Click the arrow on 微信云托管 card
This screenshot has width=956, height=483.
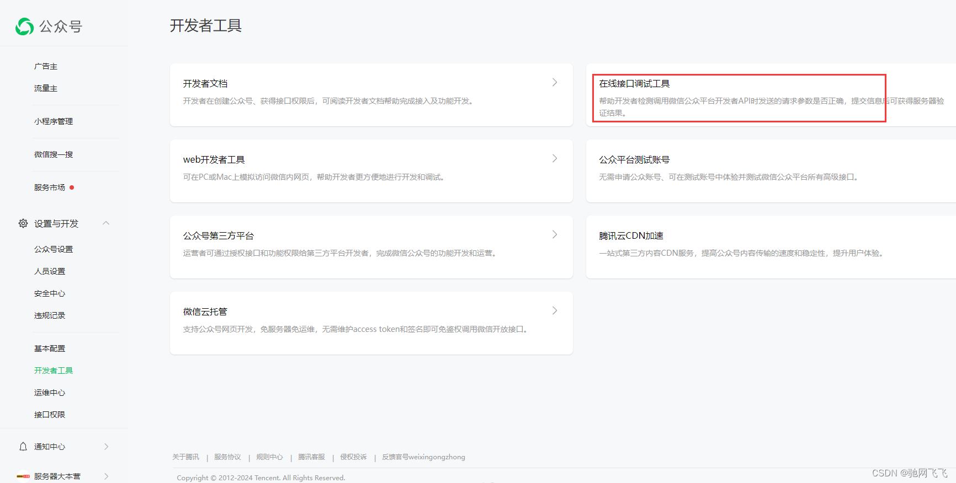555,310
